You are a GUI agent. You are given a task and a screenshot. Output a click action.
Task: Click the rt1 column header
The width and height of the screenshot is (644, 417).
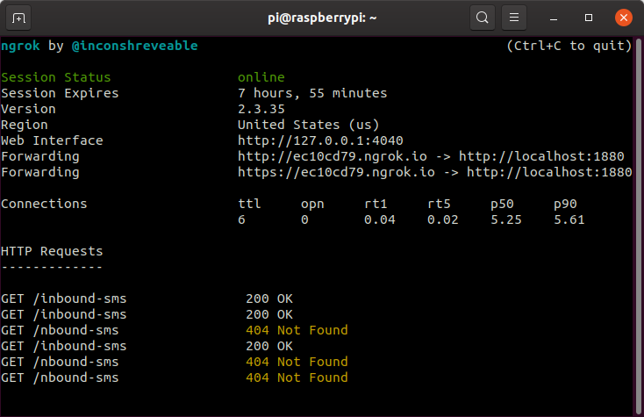376,204
